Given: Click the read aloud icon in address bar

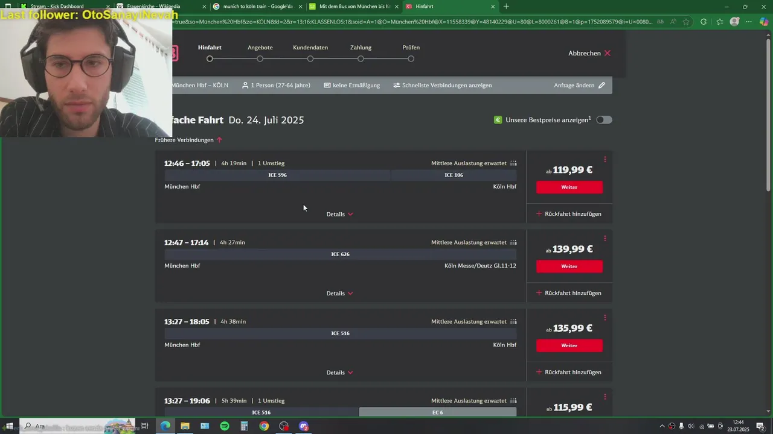Looking at the screenshot, I should point(673,22).
